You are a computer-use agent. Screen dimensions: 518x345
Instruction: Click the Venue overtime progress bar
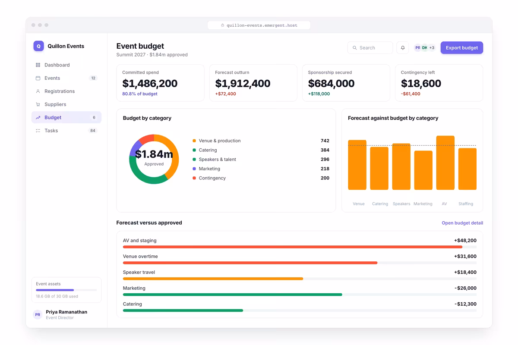(300, 263)
